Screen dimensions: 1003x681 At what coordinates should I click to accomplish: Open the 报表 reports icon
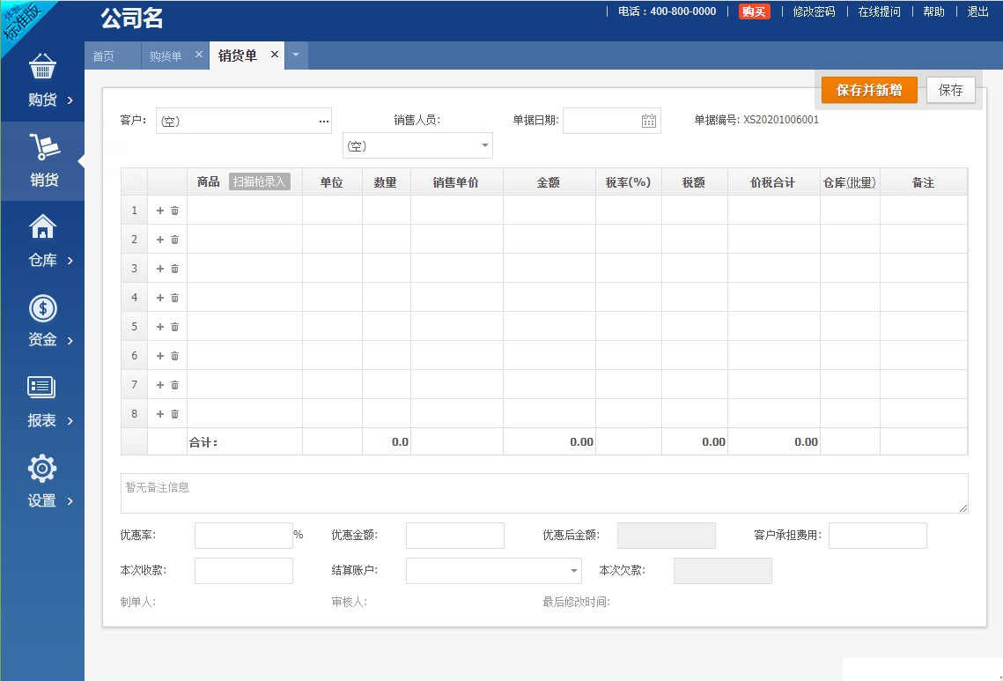42,388
